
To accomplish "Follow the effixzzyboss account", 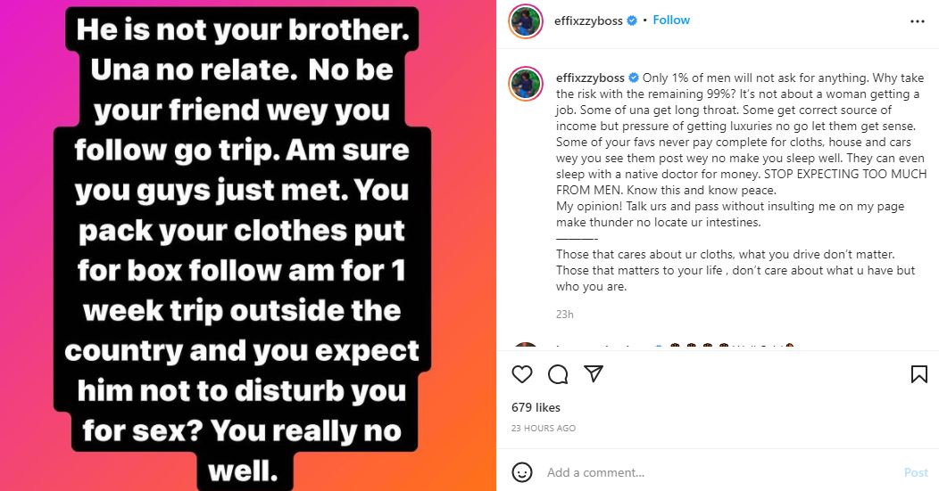I will coord(670,20).
